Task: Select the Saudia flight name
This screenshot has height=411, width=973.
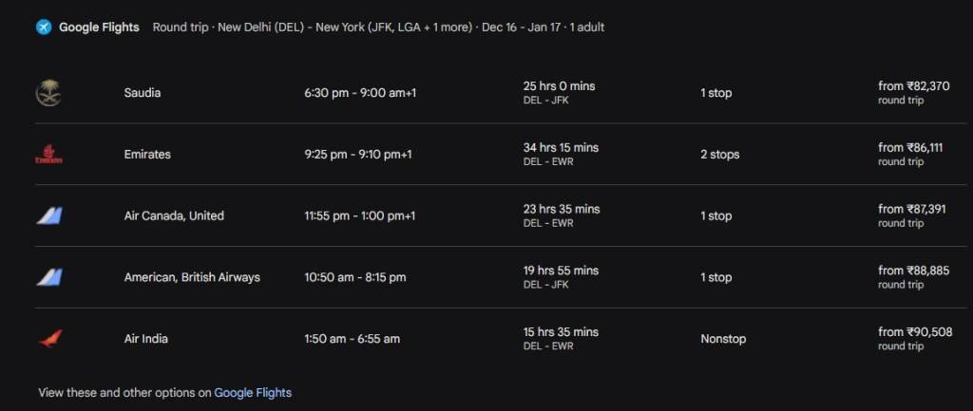Action: tap(143, 93)
